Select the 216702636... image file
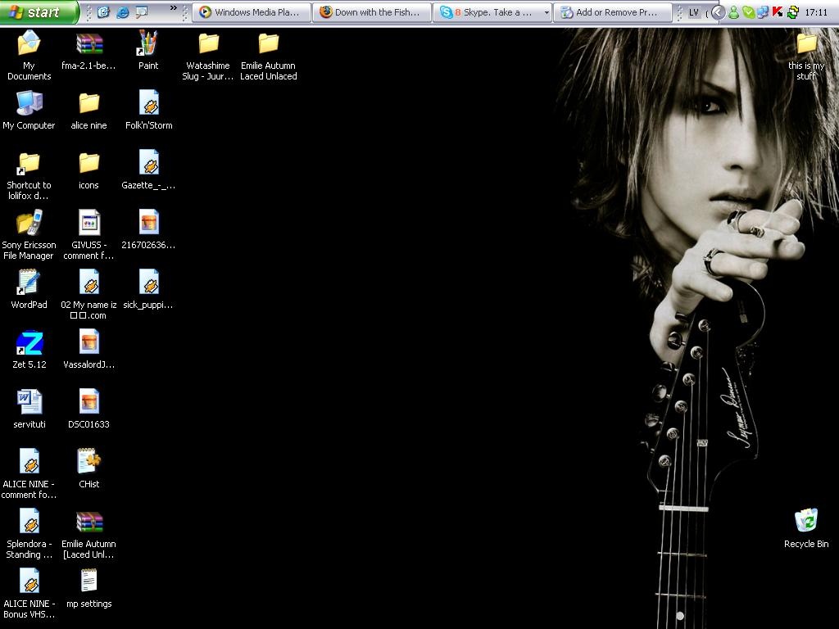839x629 pixels. click(x=149, y=230)
